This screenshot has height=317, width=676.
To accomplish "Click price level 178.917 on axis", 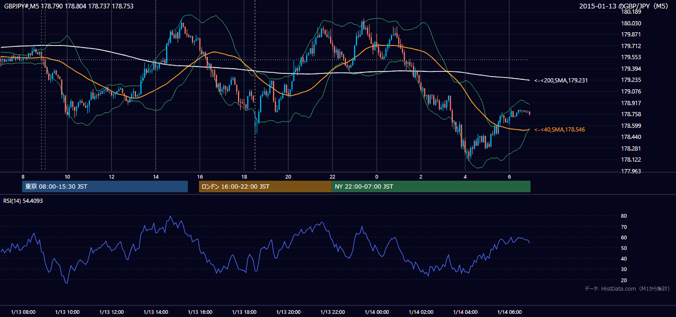I will (631, 103).
